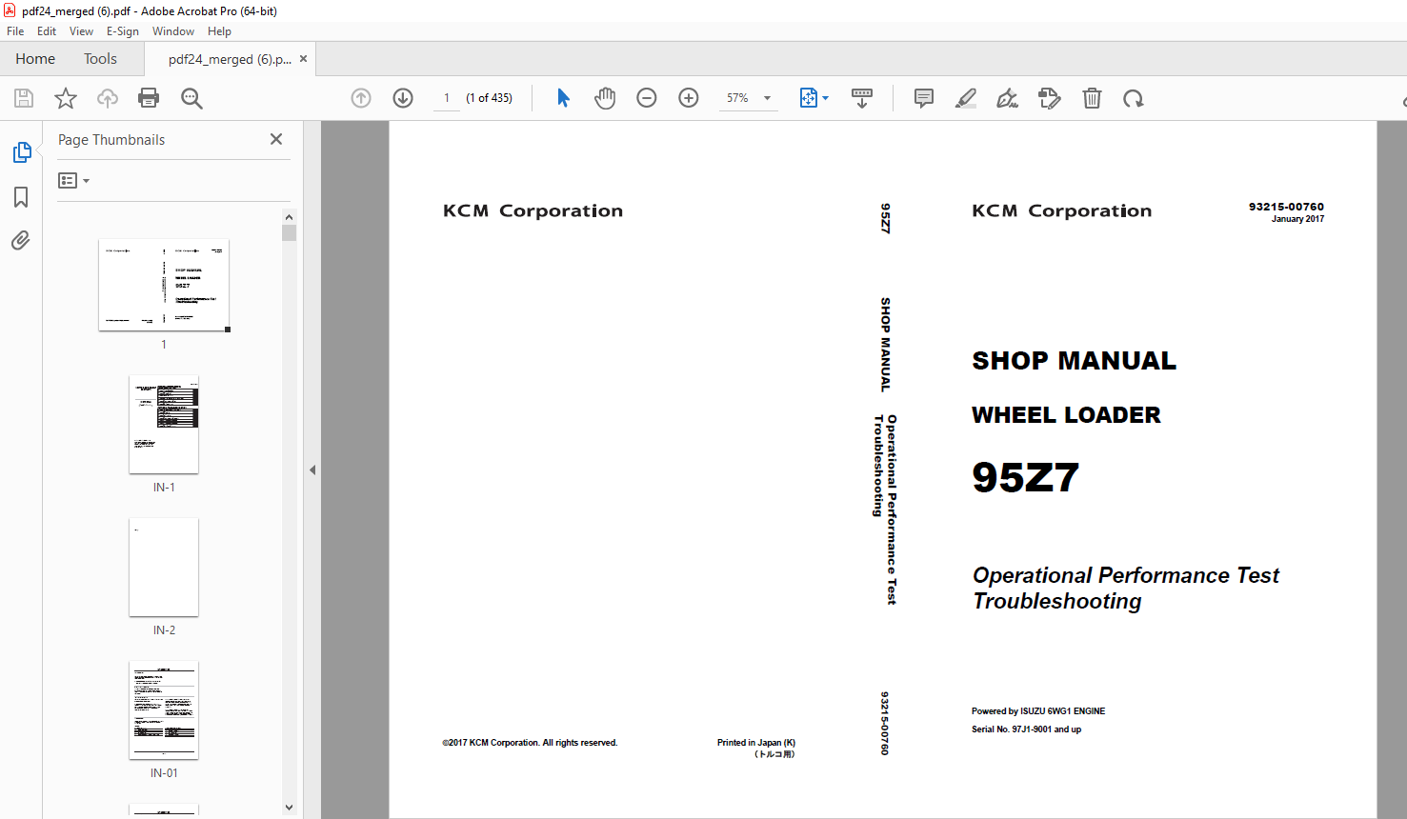Switch to the Home tab
The height and width of the screenshot is (819, 1407).
point(35,59)
